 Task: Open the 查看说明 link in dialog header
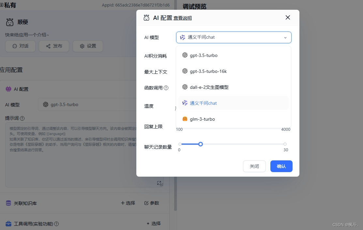182,18
